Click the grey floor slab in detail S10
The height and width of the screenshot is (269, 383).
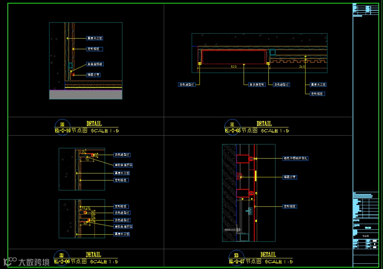click(86, 94)
